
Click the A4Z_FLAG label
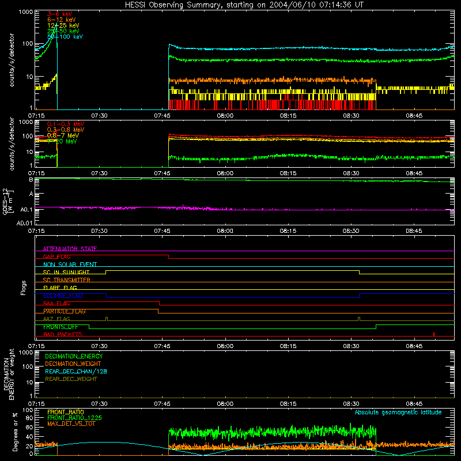[x=56, y=319]
